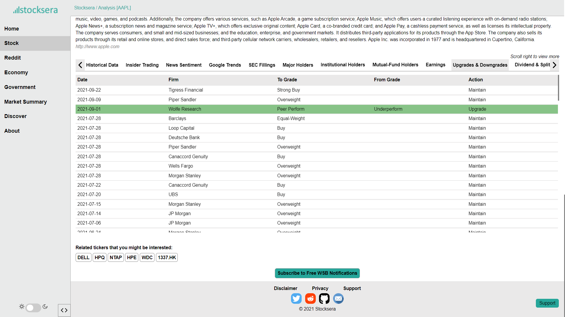Click the green Support button

coord(547,303)
